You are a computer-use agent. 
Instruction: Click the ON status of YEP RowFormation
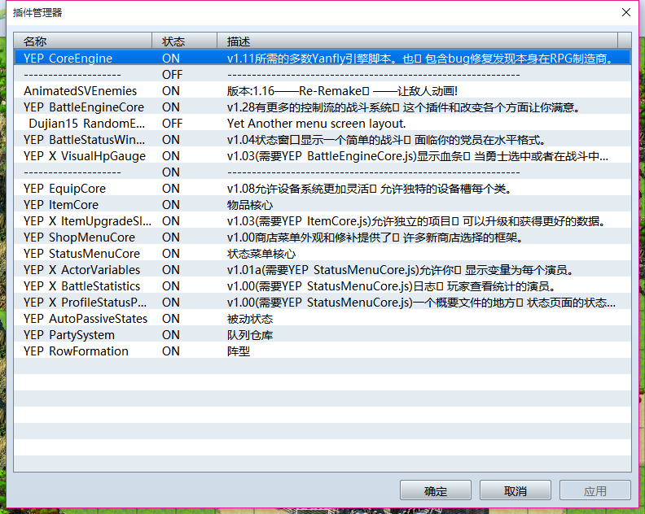(x=171, y=351)
